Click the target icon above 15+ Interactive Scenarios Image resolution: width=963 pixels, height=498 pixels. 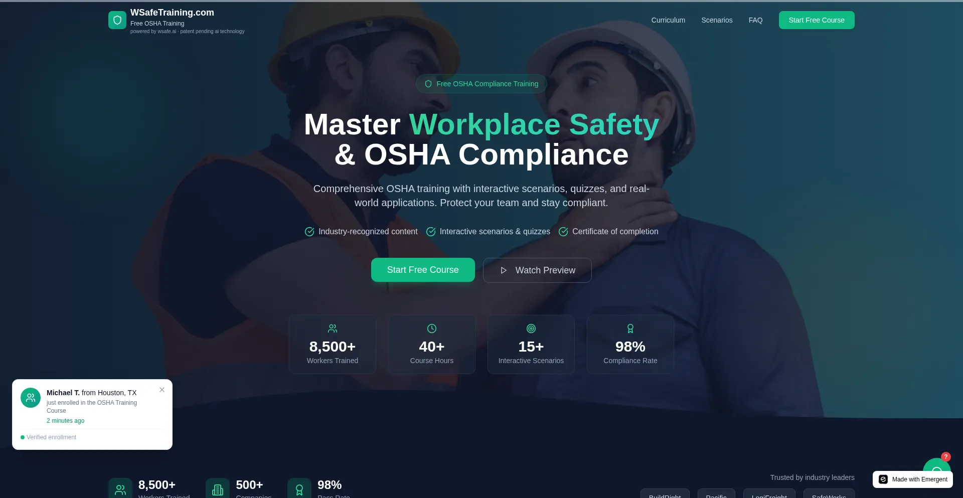pyautogui.click(x=531, y=328)
